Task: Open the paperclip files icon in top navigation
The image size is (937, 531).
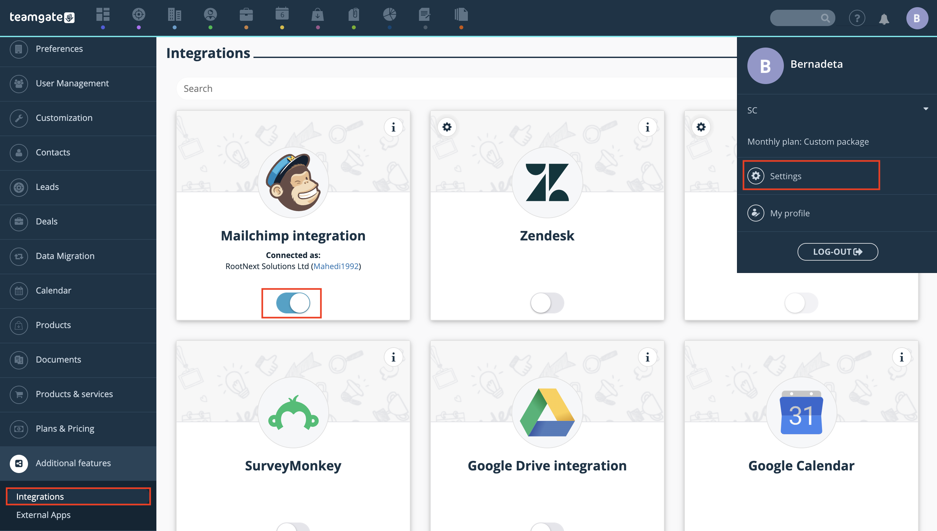Action: [x=354, y=15]
